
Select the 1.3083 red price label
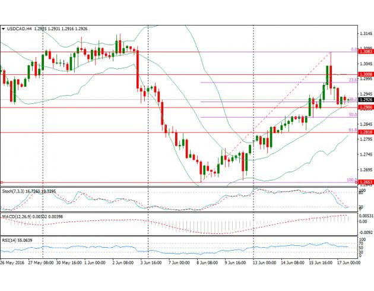click(366, 52)
